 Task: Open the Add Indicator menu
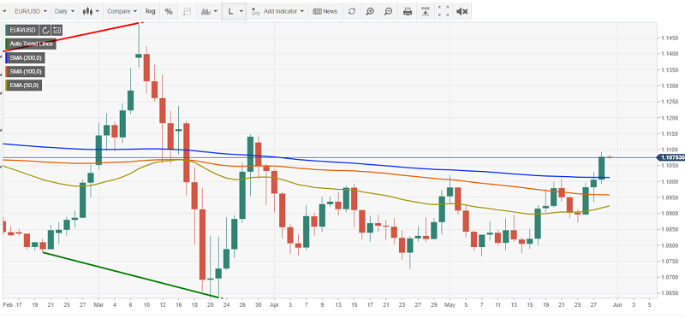[277, 11]
